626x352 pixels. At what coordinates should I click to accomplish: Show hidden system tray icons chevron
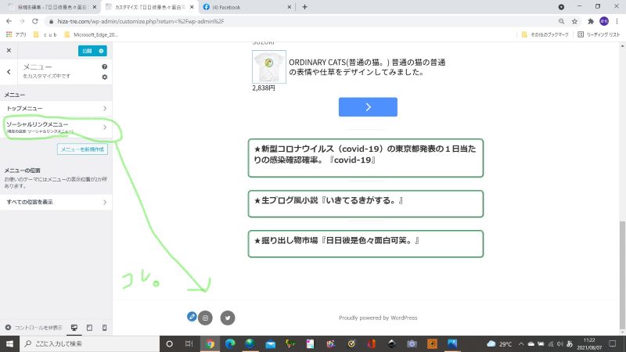point(521,343)
